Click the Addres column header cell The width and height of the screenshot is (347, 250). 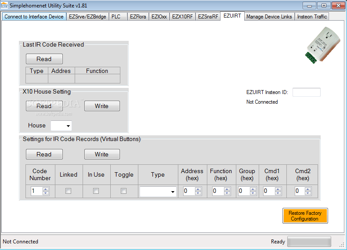[61, 71]
